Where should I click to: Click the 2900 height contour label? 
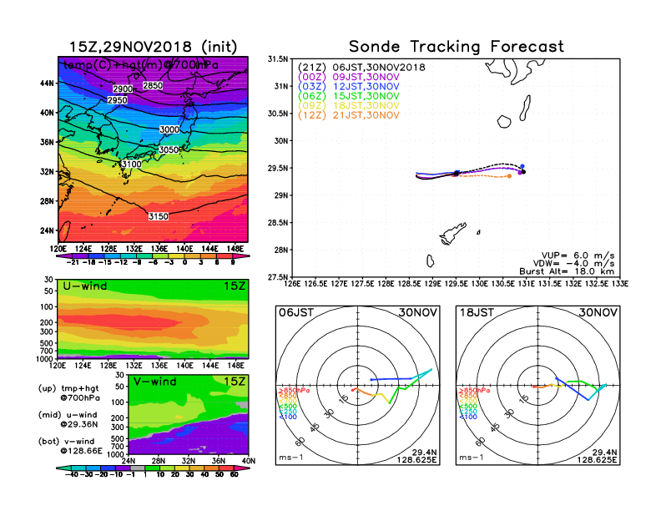click(123, 89)
